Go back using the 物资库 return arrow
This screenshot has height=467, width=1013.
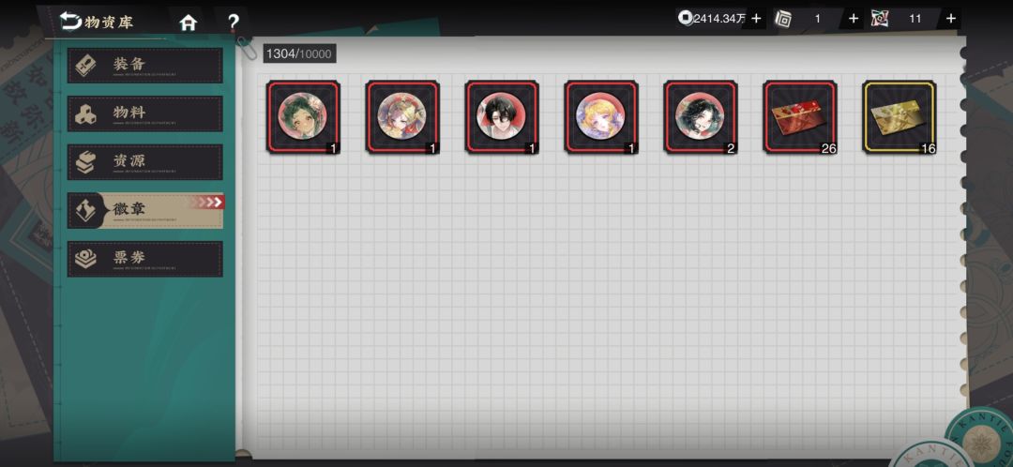tap(69, 22)
